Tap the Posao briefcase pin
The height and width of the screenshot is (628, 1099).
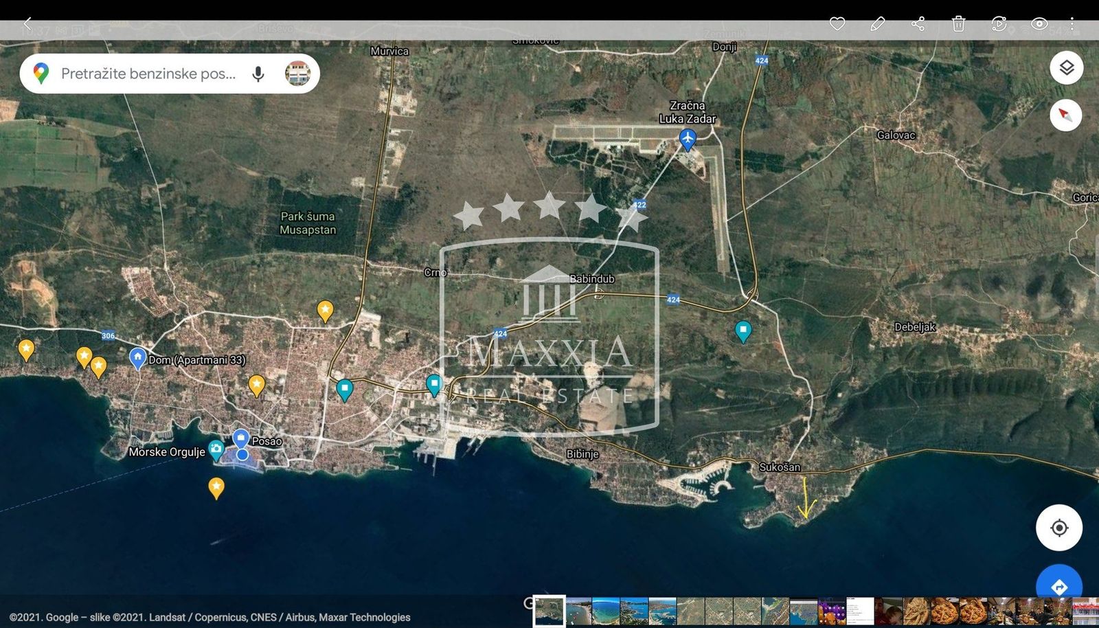click(240, 437)
